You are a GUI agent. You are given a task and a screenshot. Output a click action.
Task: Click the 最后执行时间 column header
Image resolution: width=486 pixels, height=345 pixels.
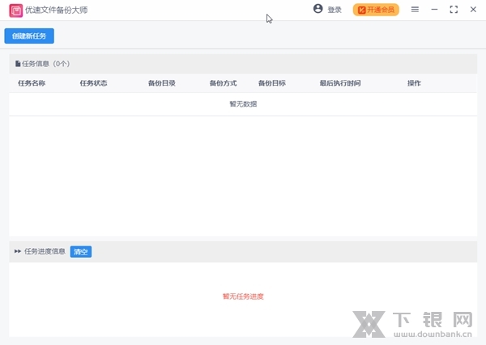click(340, 83)
